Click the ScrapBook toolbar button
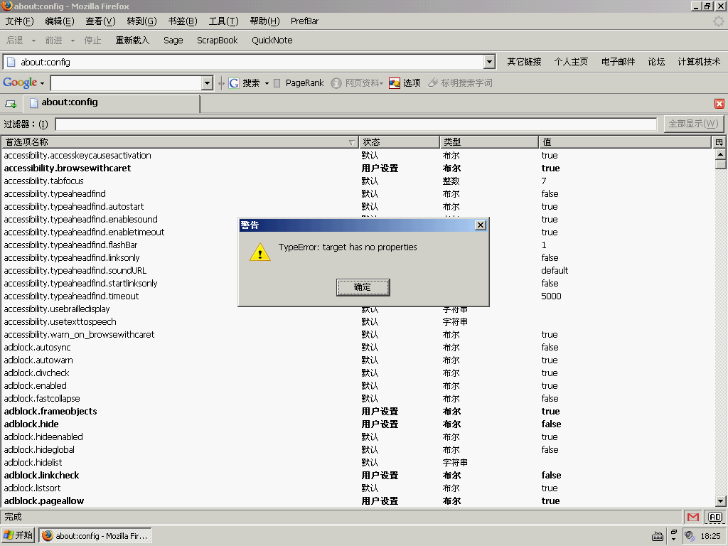Screen dimensions: 728x546 click(x=218, y=41)
